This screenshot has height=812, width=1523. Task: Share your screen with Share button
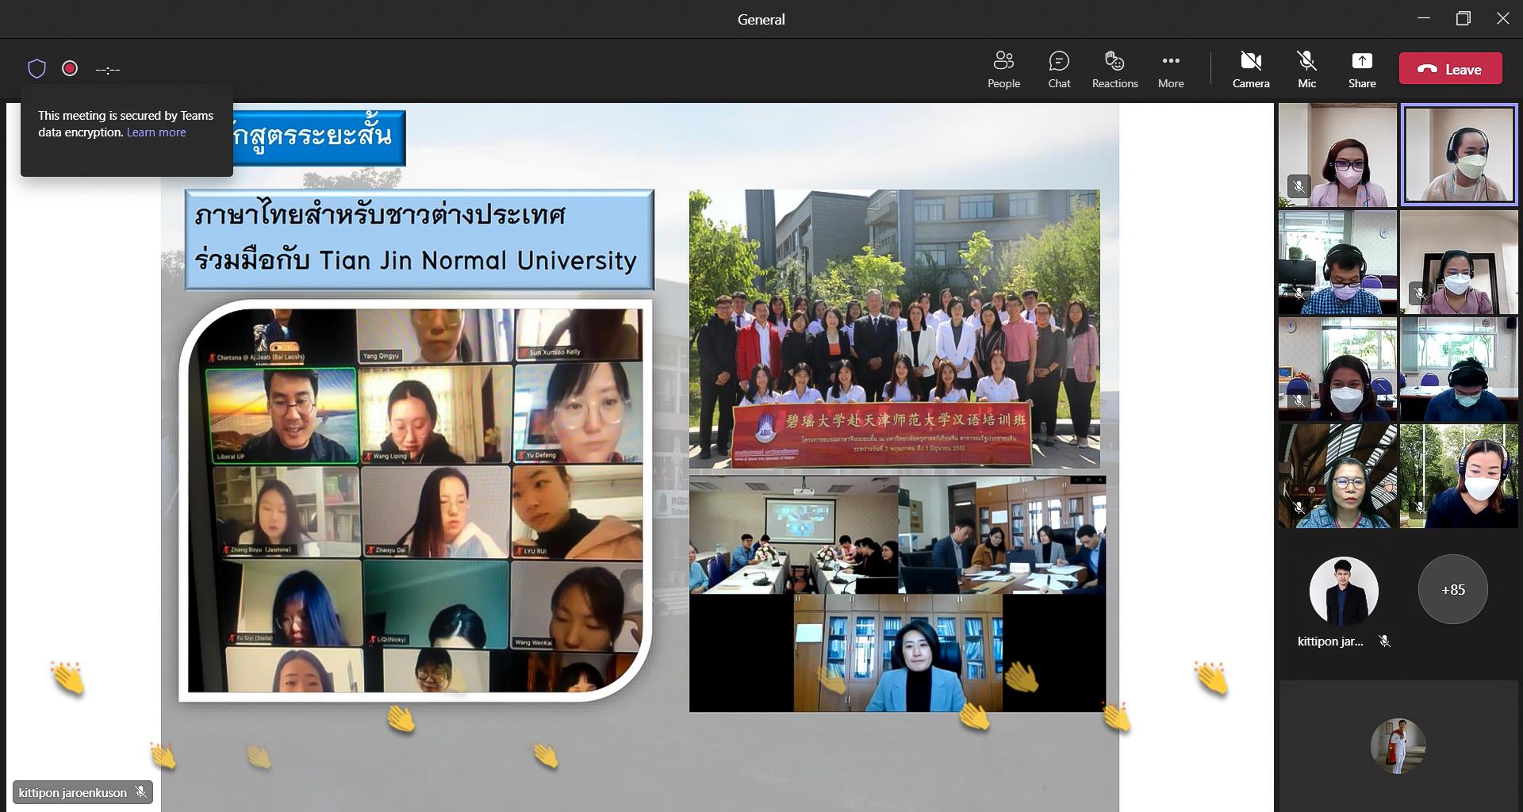point(1362,69)
